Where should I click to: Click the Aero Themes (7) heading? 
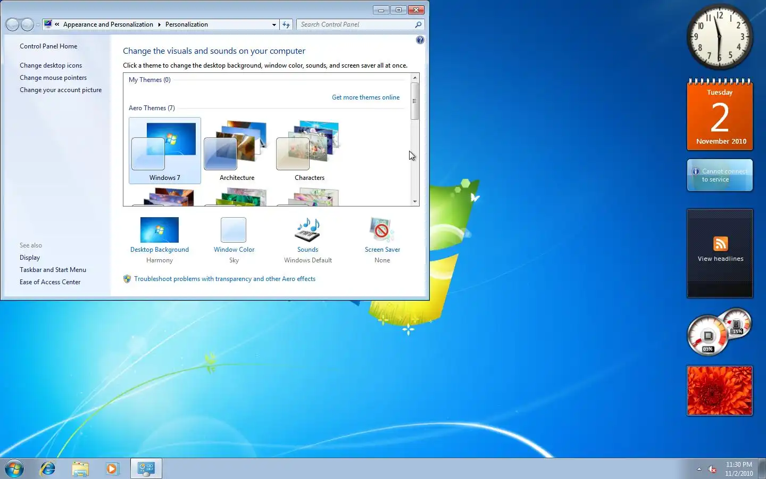tap(152, 108)
